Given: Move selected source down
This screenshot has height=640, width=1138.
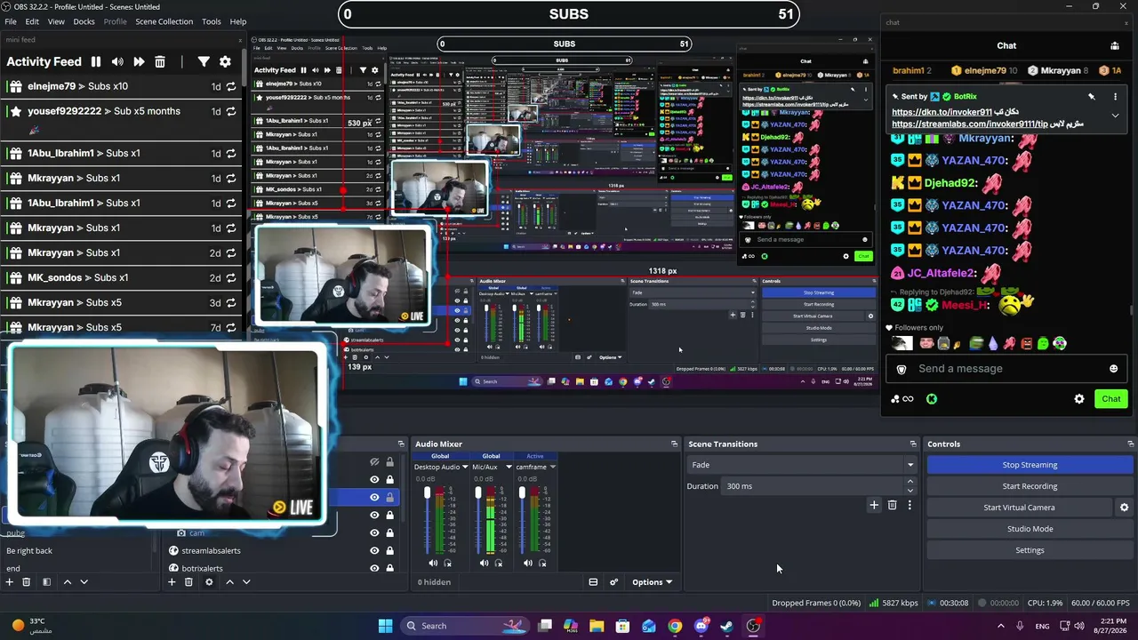Looking at the screenshot, I should pyautogui.click(x=246, y=582).
